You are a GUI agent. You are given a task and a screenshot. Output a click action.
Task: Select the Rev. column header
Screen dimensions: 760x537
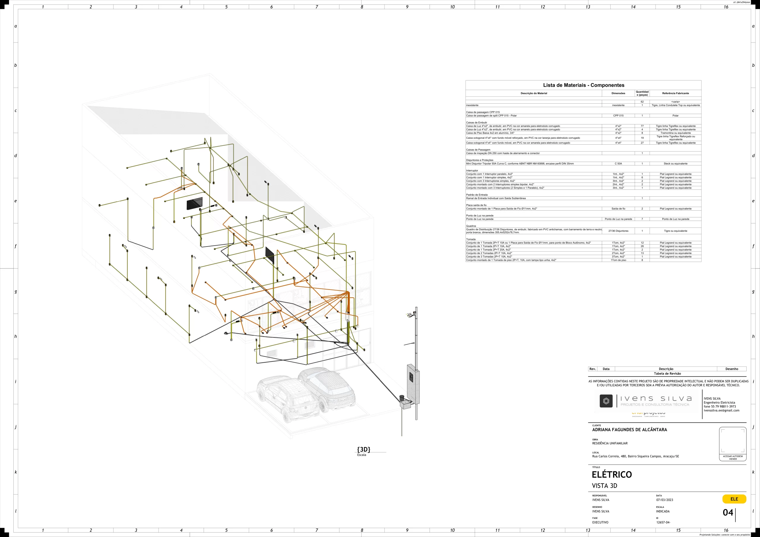(x=593, y=369)
